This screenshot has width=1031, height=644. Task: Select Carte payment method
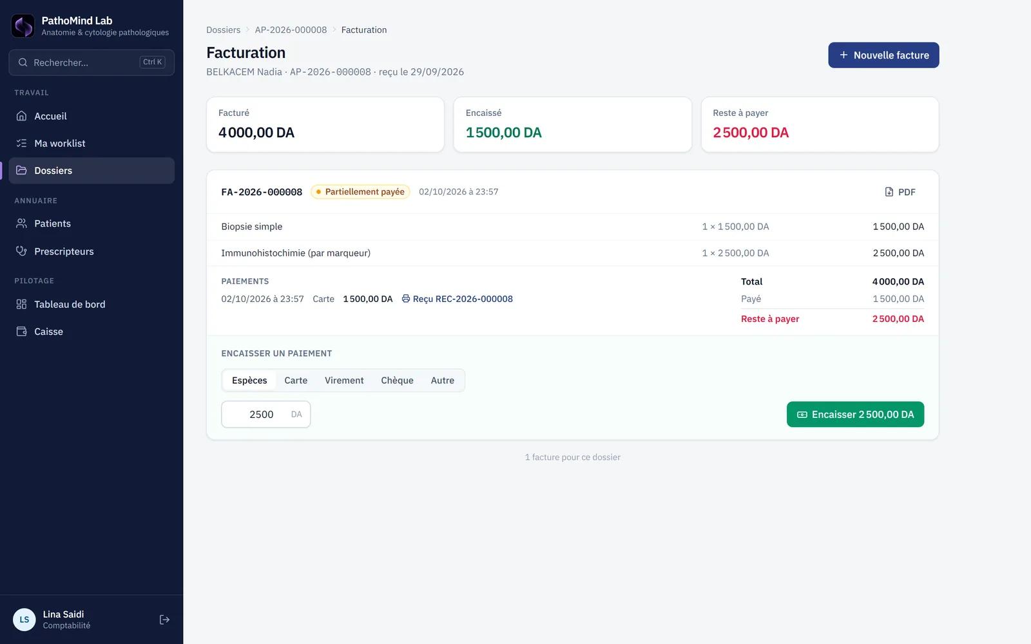click(296, 381)
